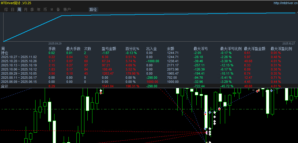Screen dimensions: 298x143
Task: Select the 2025.10.20 ~ 2025.10.26 week row
Action: point(149,61)
